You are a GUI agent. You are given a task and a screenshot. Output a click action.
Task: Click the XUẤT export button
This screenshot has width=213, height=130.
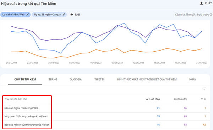click(x=206, y=3)
